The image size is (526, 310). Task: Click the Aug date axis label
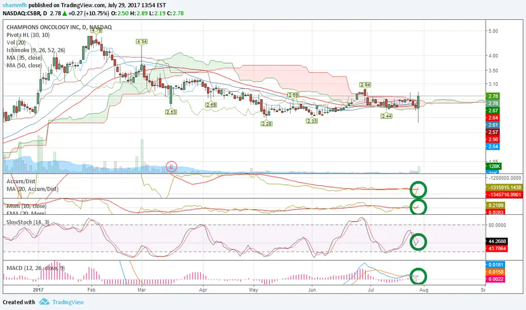[424, 290]
